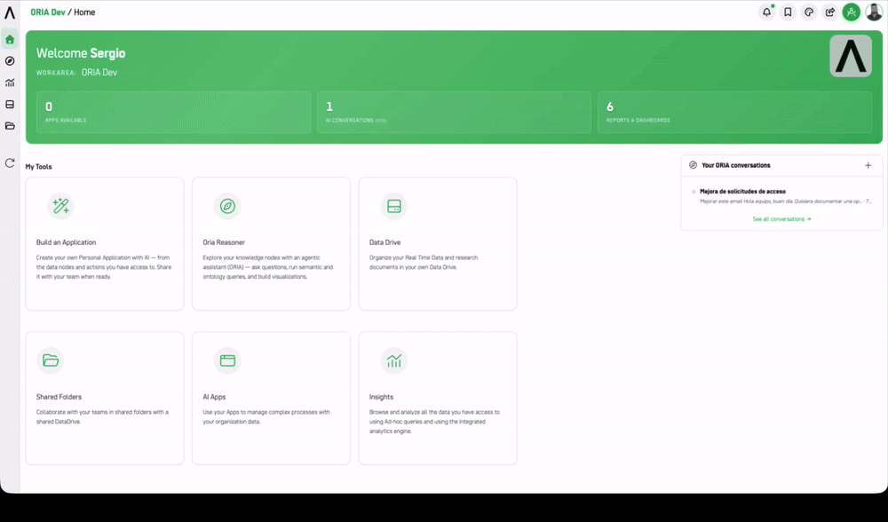Viewport: 888px width, 522px height.
Task: Click the green compass drafting tool button
Action: (852, 12)
